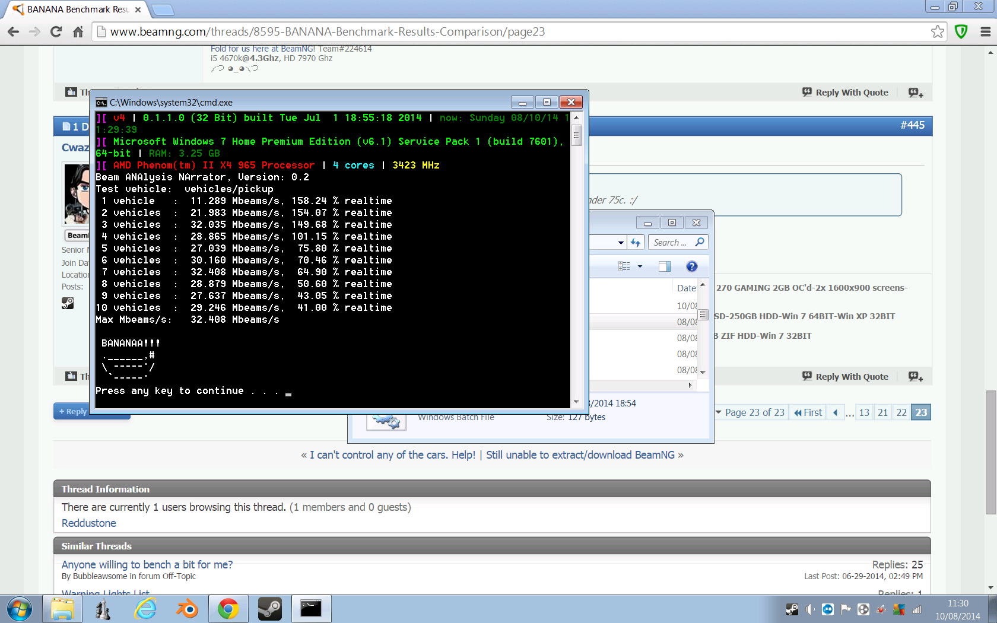Go to First page of thread
Screen dimensions: 997x623
coord(808,412)
